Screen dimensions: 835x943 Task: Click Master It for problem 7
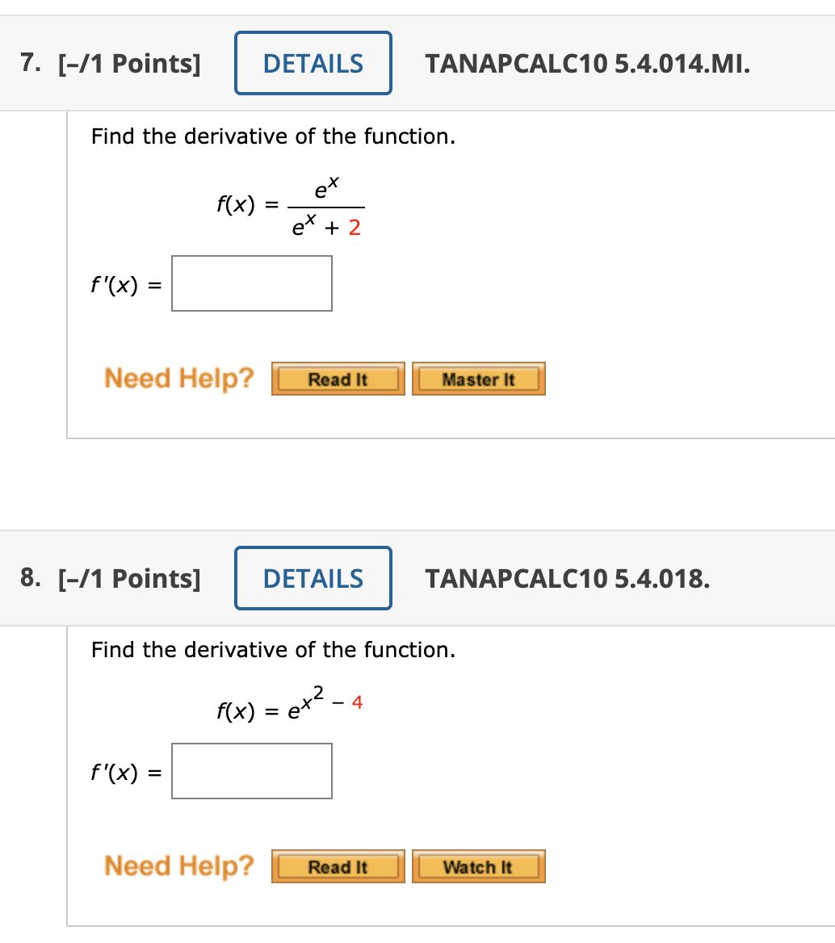[478, 378]
